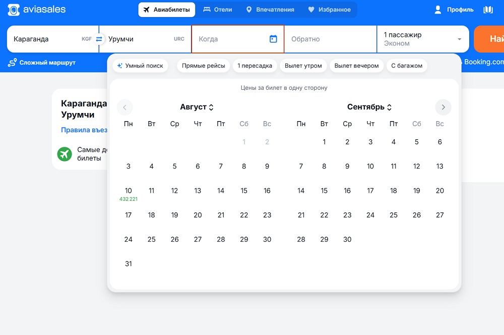Image resolution: width=504 pixels, height=335 pixels.
Task: Open the Избранное tab
Action: coord(330,10)
